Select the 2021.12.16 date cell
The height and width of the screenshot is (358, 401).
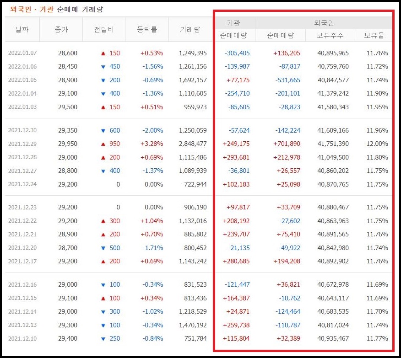pyautogui.click(x=22, y=284)
